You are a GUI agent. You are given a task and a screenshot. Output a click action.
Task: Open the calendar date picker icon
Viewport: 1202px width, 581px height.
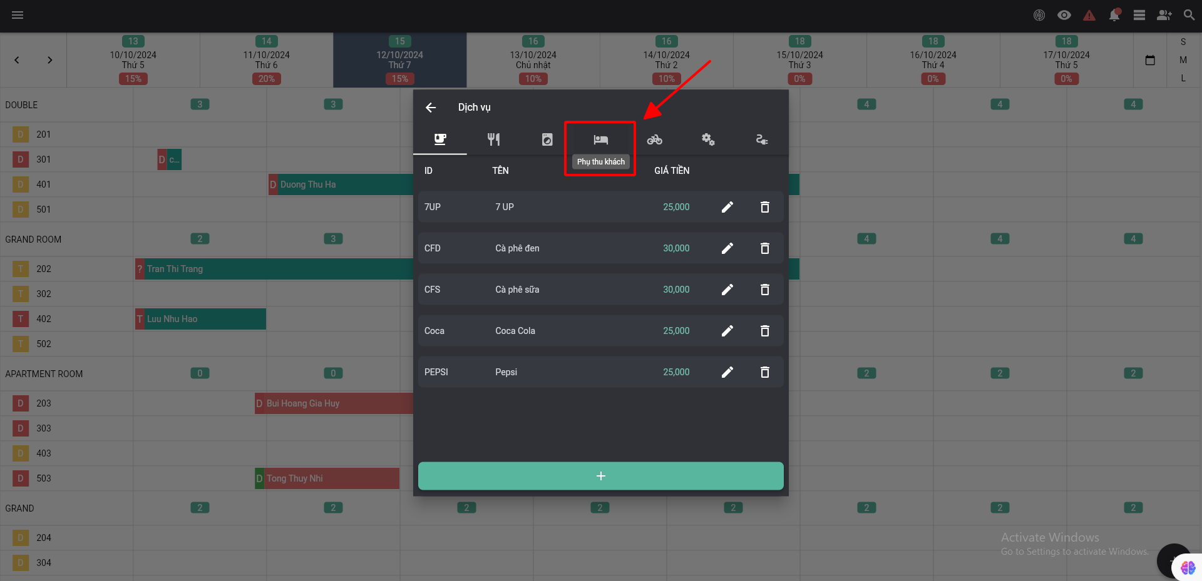tap(1150, 60)
